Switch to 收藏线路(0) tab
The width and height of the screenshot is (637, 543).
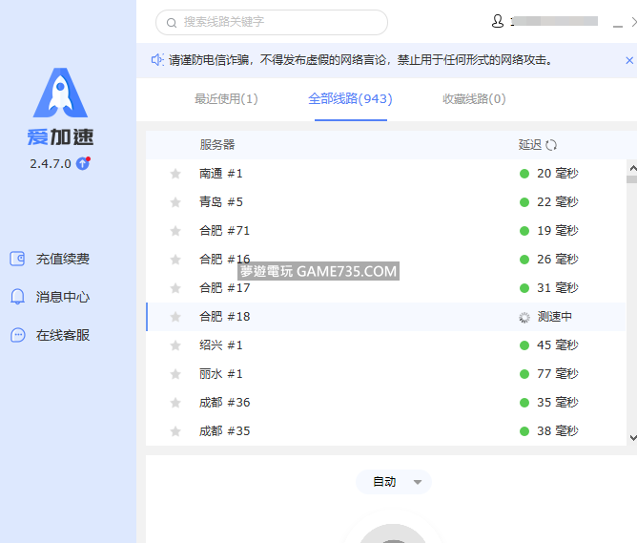tap(474, 98)
